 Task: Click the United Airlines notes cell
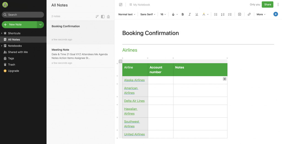200,134
